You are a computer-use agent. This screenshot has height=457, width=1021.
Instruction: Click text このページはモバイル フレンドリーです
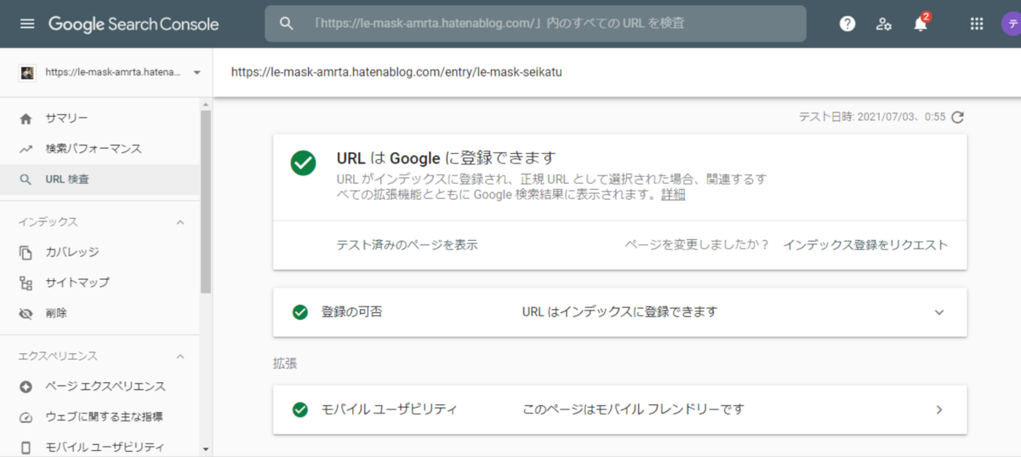point(633,410)
